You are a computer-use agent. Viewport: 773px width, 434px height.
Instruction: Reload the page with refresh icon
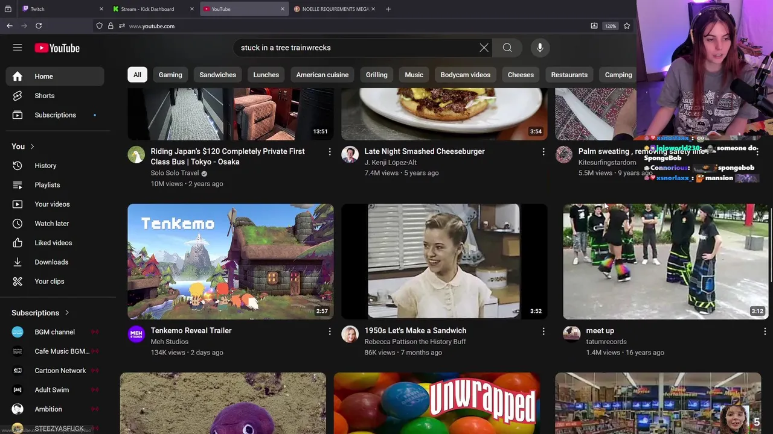coord(39,26)
